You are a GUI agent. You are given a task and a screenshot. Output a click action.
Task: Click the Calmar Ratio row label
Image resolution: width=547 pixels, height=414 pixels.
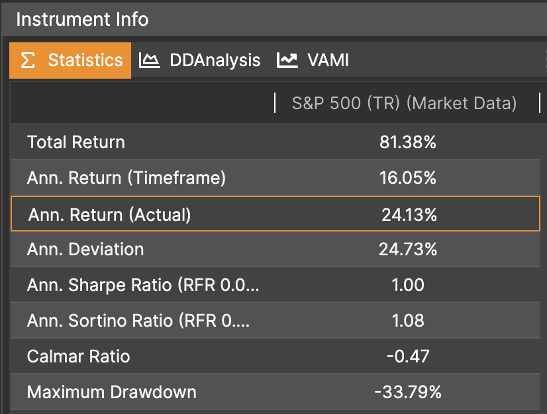point(78,356)
